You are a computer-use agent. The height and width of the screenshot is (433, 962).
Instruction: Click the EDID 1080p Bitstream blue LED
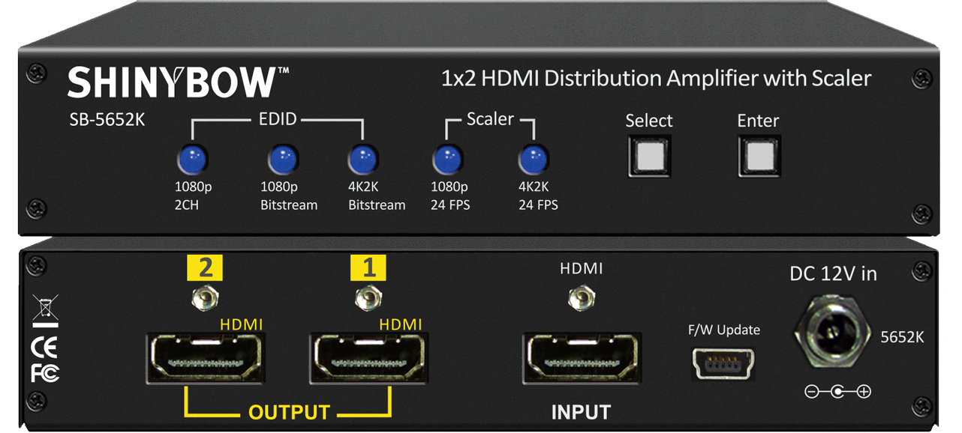pyautogui.click(x=283, y=159)
